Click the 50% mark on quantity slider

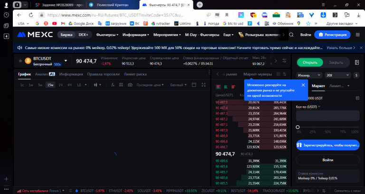328,127
